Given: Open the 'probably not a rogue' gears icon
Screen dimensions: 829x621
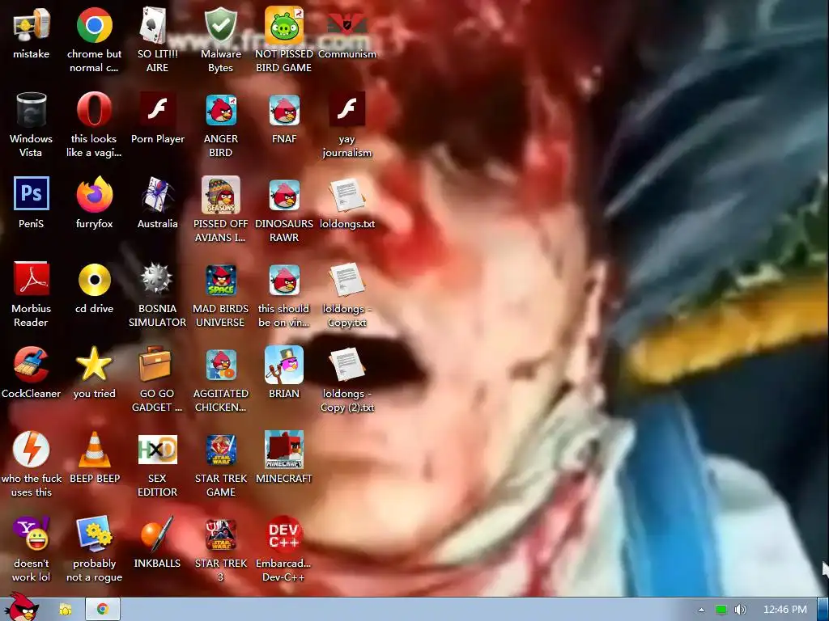Looking at the screenshot, I should (x=94, y=534).
